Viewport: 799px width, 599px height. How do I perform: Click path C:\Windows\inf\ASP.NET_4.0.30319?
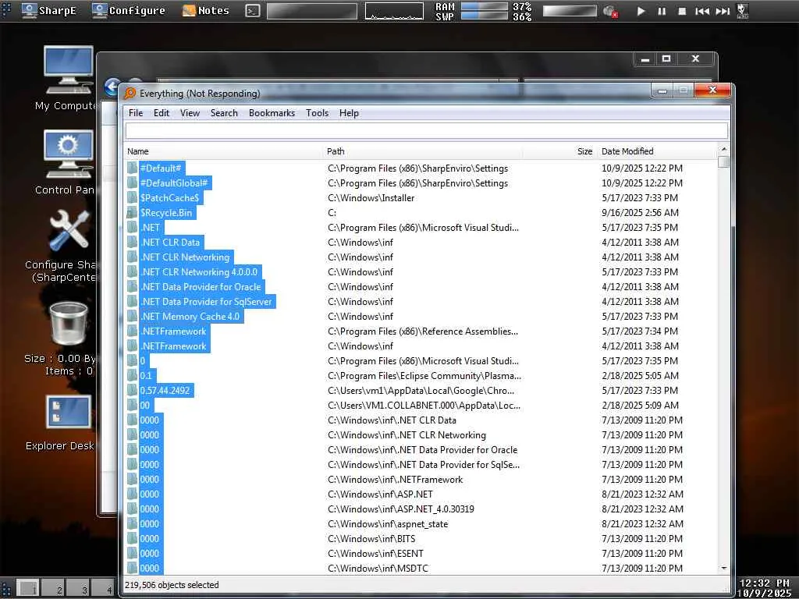[x=400, y=509]
